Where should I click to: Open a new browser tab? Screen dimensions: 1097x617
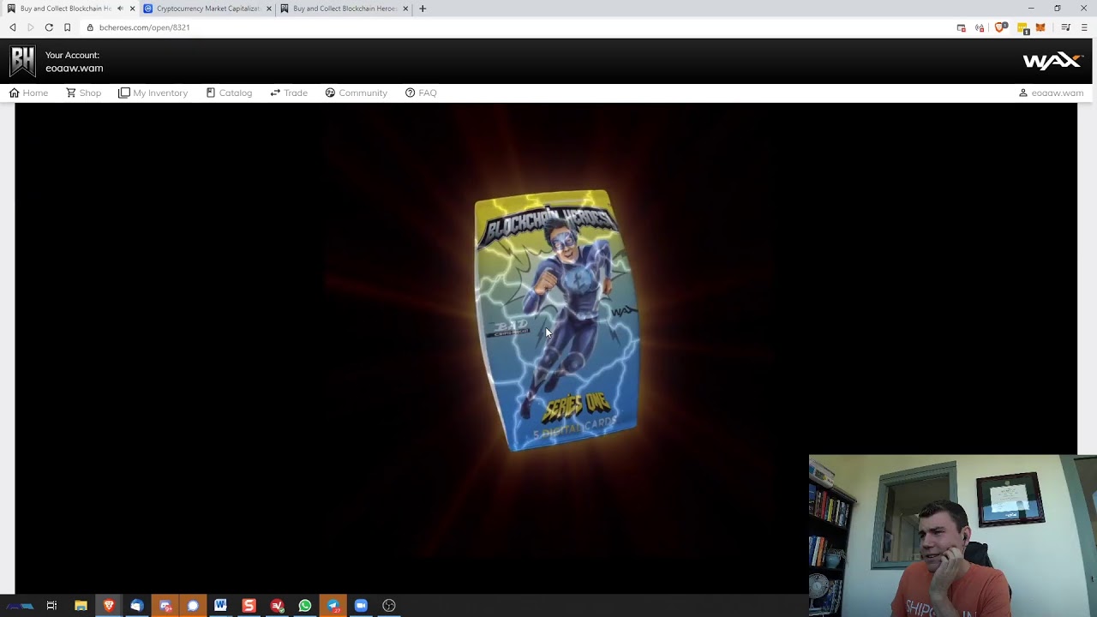click(423, 9)
